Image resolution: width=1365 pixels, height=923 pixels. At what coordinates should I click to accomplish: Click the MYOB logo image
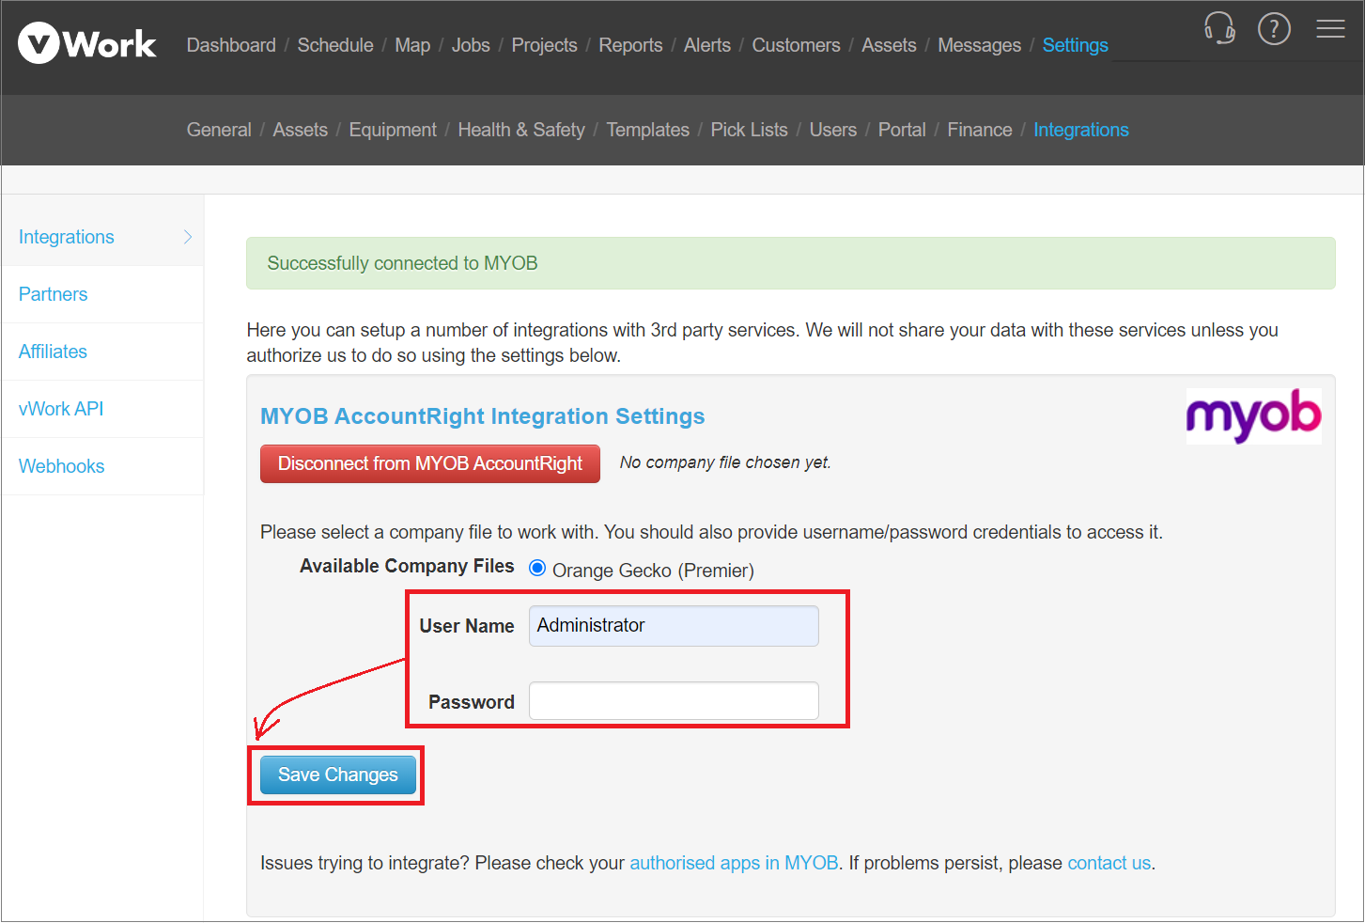[x=1253, y=415]
